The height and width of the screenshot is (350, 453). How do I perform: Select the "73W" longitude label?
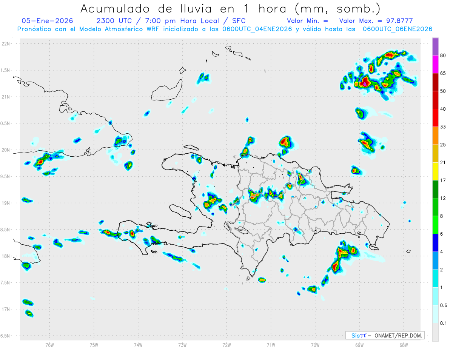coord(182,345)
